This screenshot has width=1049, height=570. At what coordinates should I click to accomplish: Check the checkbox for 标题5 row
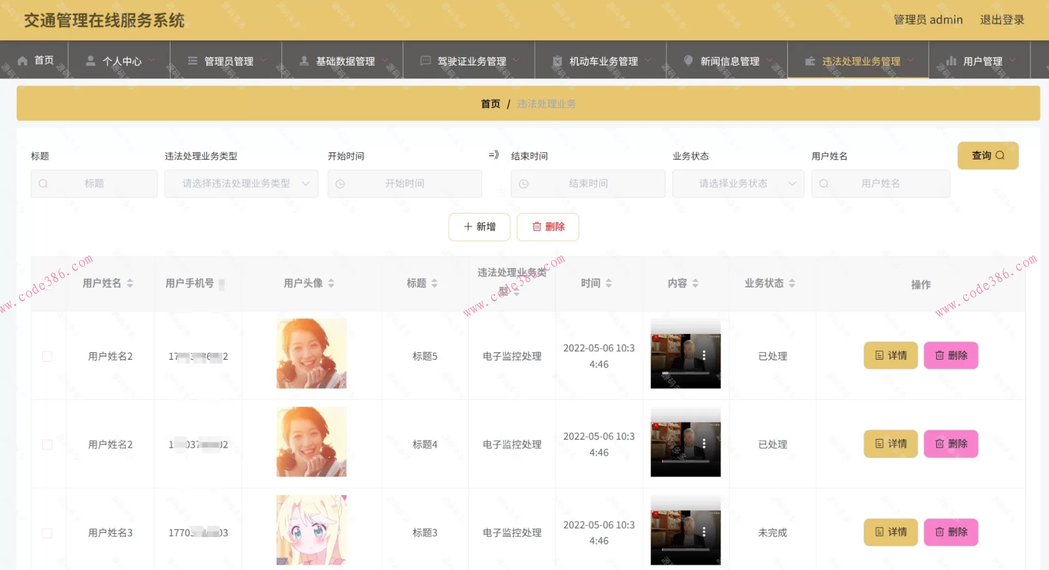(x=48, y=357)
